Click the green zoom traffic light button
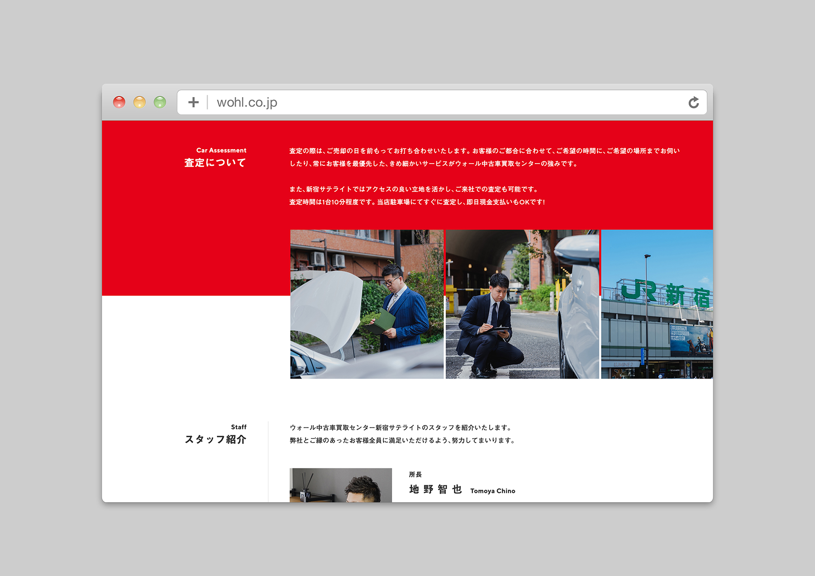 (x=160, y=102)
